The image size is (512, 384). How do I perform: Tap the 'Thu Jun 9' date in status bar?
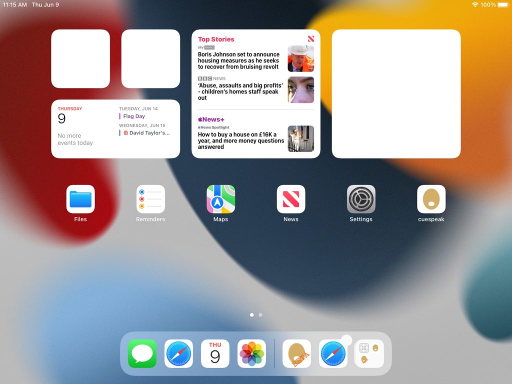45,4
